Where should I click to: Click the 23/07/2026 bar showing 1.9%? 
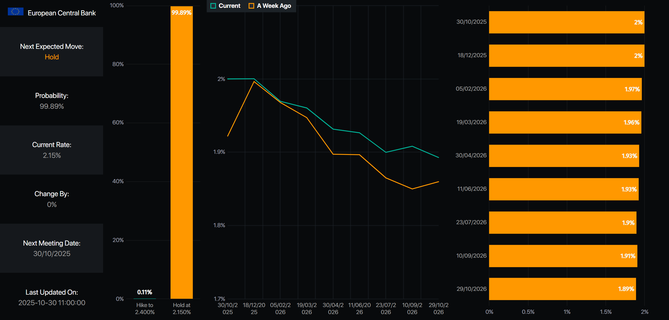562,223
